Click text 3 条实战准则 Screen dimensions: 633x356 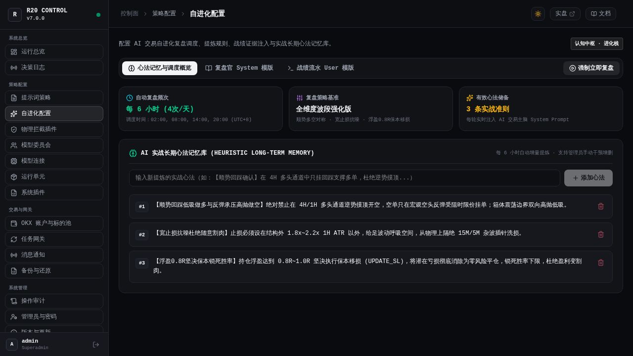488,109
